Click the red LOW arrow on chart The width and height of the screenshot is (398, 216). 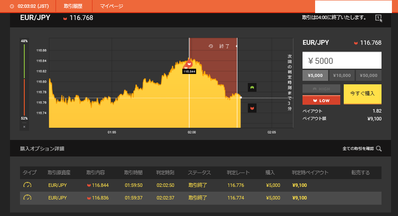[x=252, y=107]
